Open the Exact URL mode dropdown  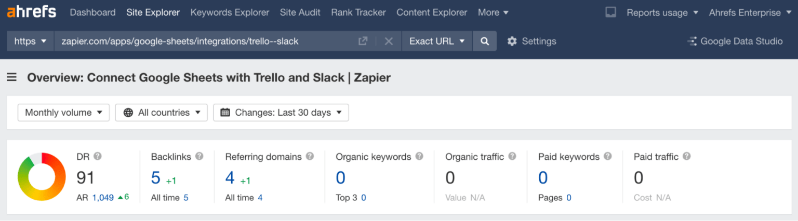coord(437,41)
